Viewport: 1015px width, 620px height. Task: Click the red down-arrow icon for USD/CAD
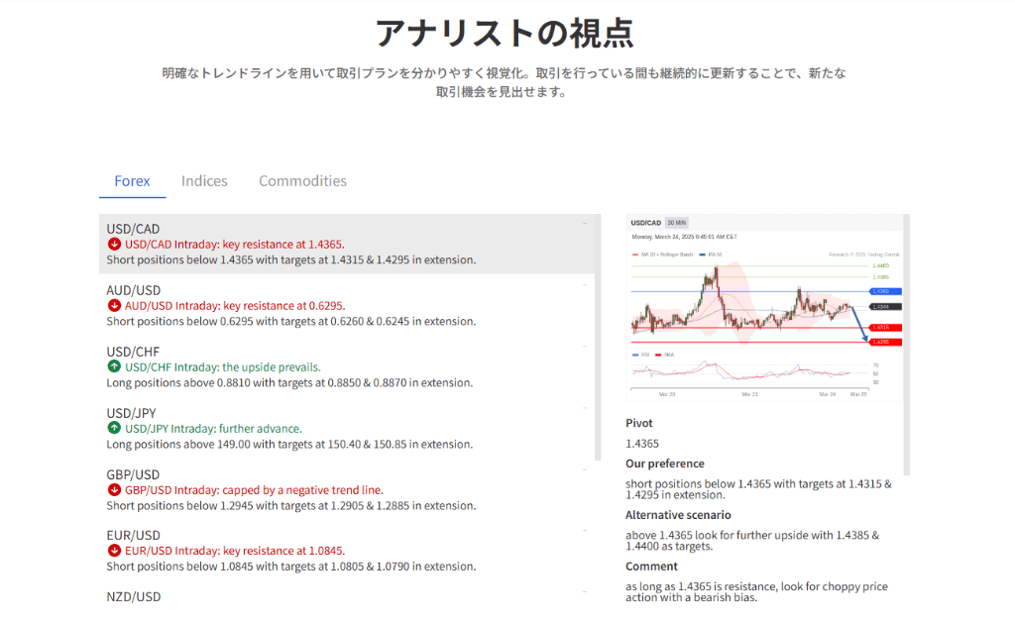(114, 245)
